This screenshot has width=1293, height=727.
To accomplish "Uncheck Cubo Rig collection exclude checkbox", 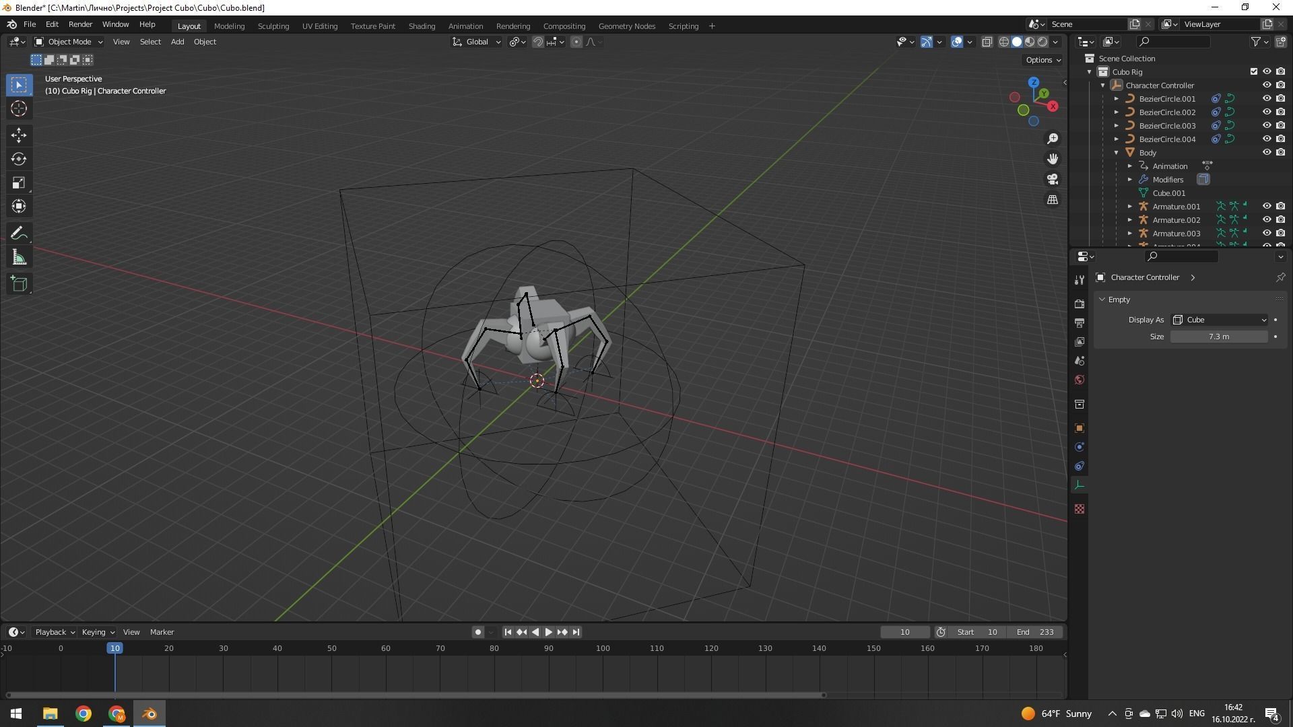I will 1253,72.
